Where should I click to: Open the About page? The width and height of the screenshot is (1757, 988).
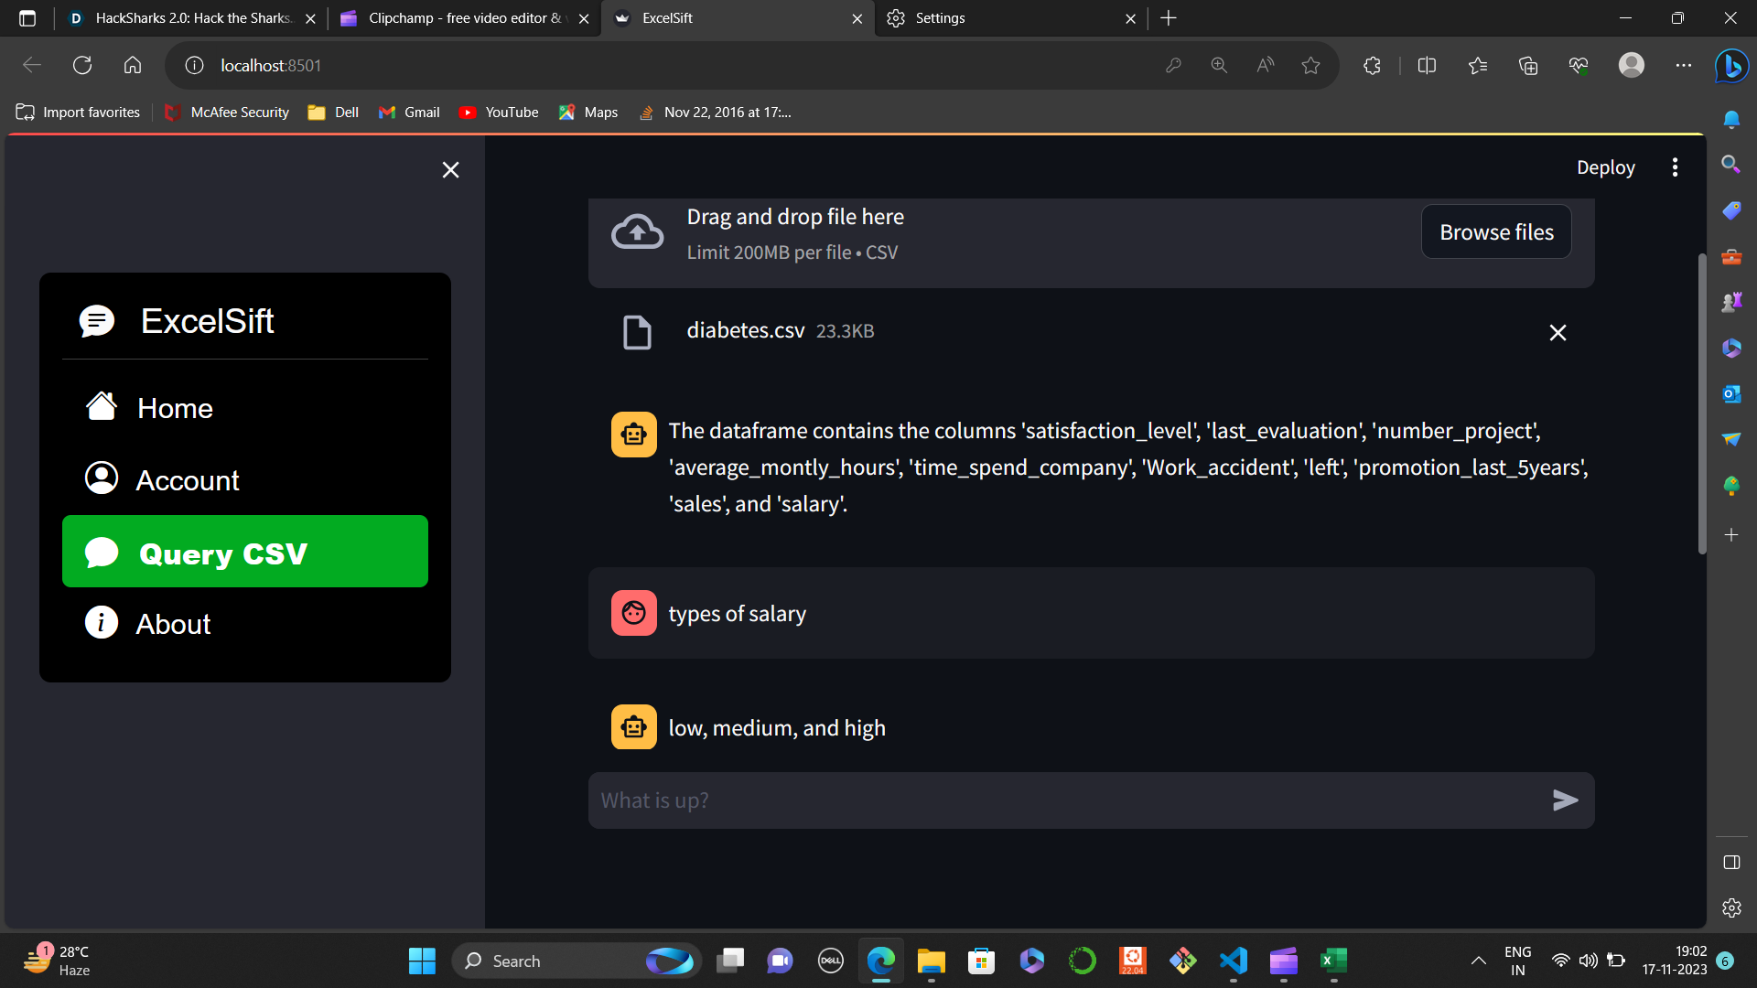[173, 624]
